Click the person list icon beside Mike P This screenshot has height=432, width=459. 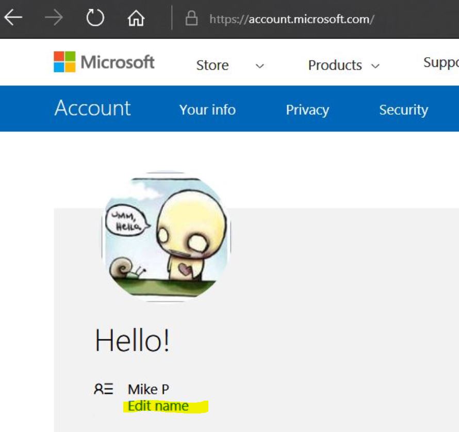coord(103,389)
